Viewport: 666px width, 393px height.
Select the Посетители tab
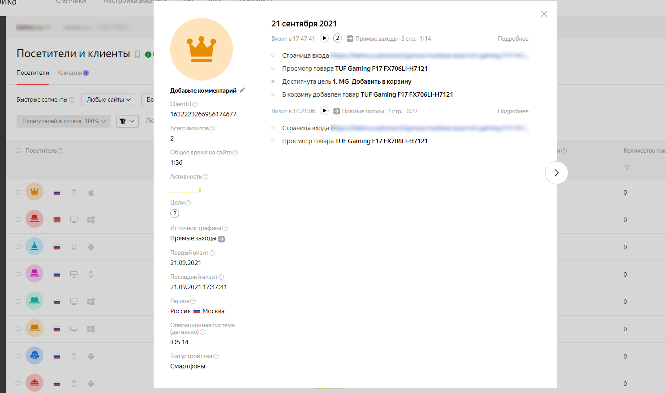[x=33, y=73]
